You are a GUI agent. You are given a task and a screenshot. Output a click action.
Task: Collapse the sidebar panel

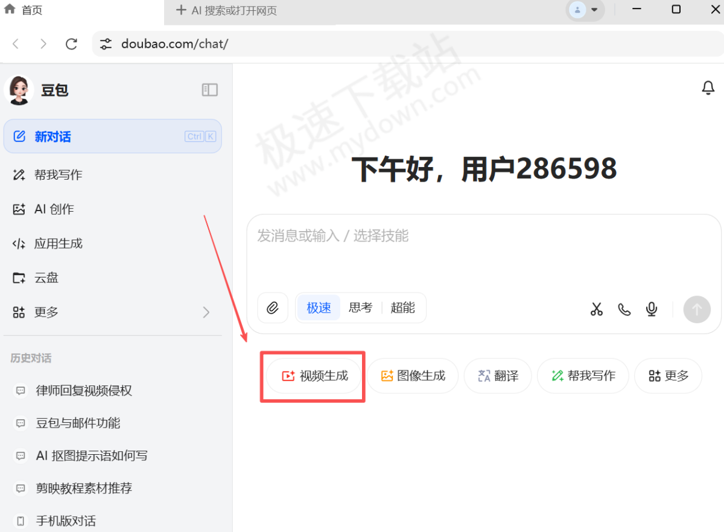pyautogui.click(x=209, y=89)
